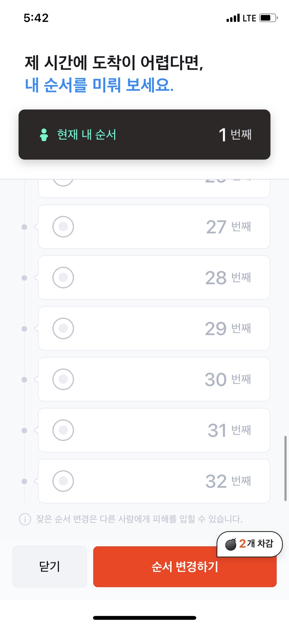Click the timeline dot beside 32번째
The height and width of the screenshot is (626, 289).
click(x=24, y=481)
